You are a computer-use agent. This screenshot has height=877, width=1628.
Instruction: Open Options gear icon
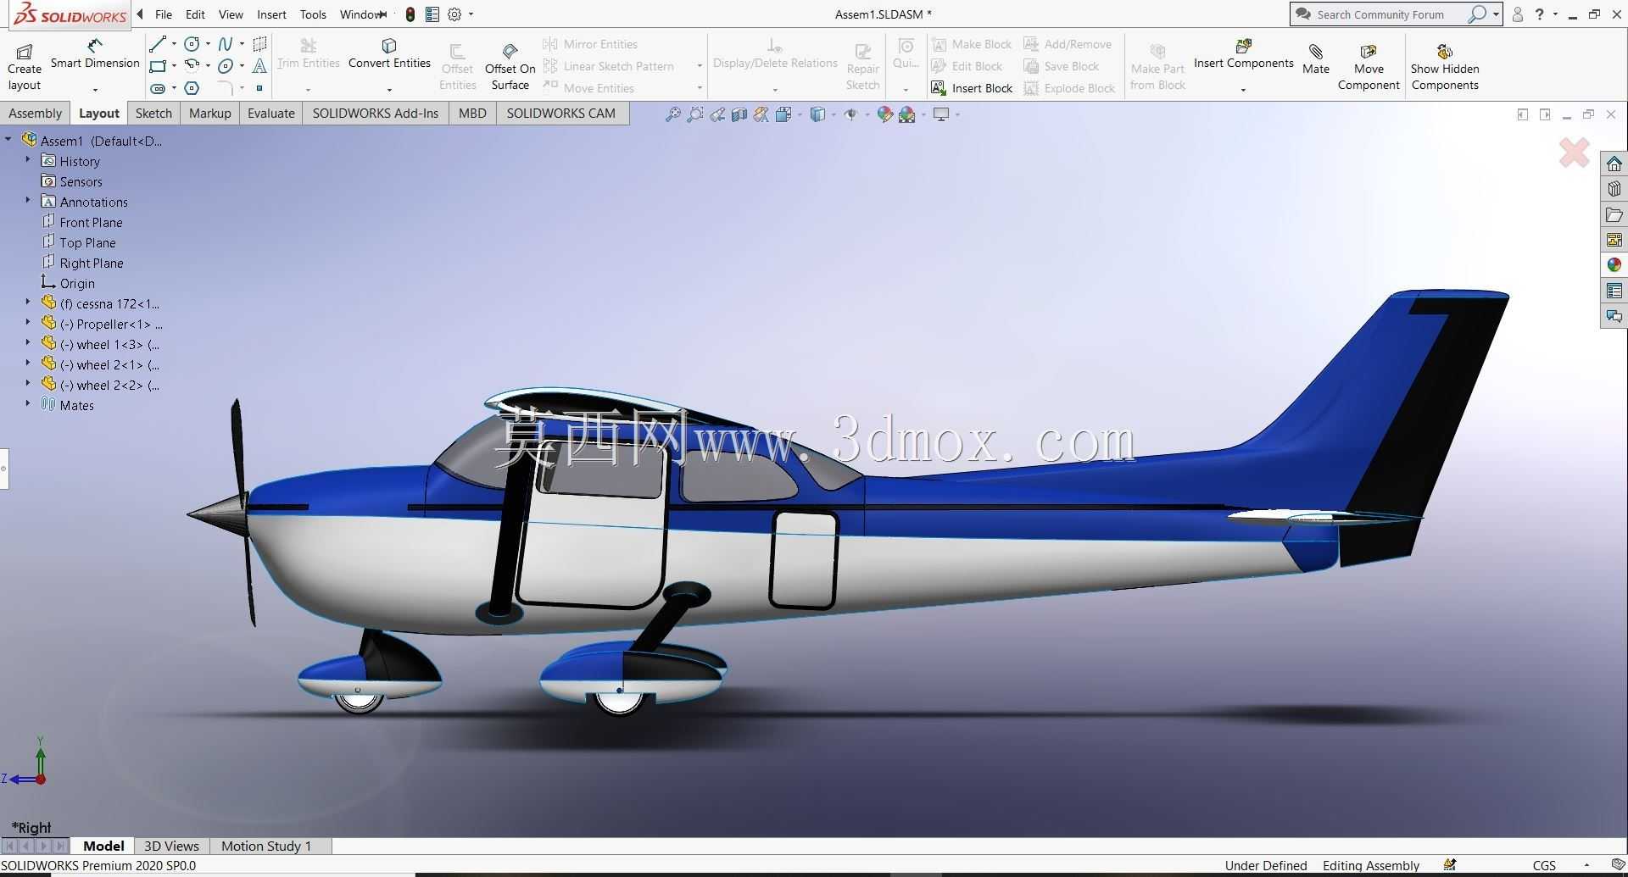point(454,14)
